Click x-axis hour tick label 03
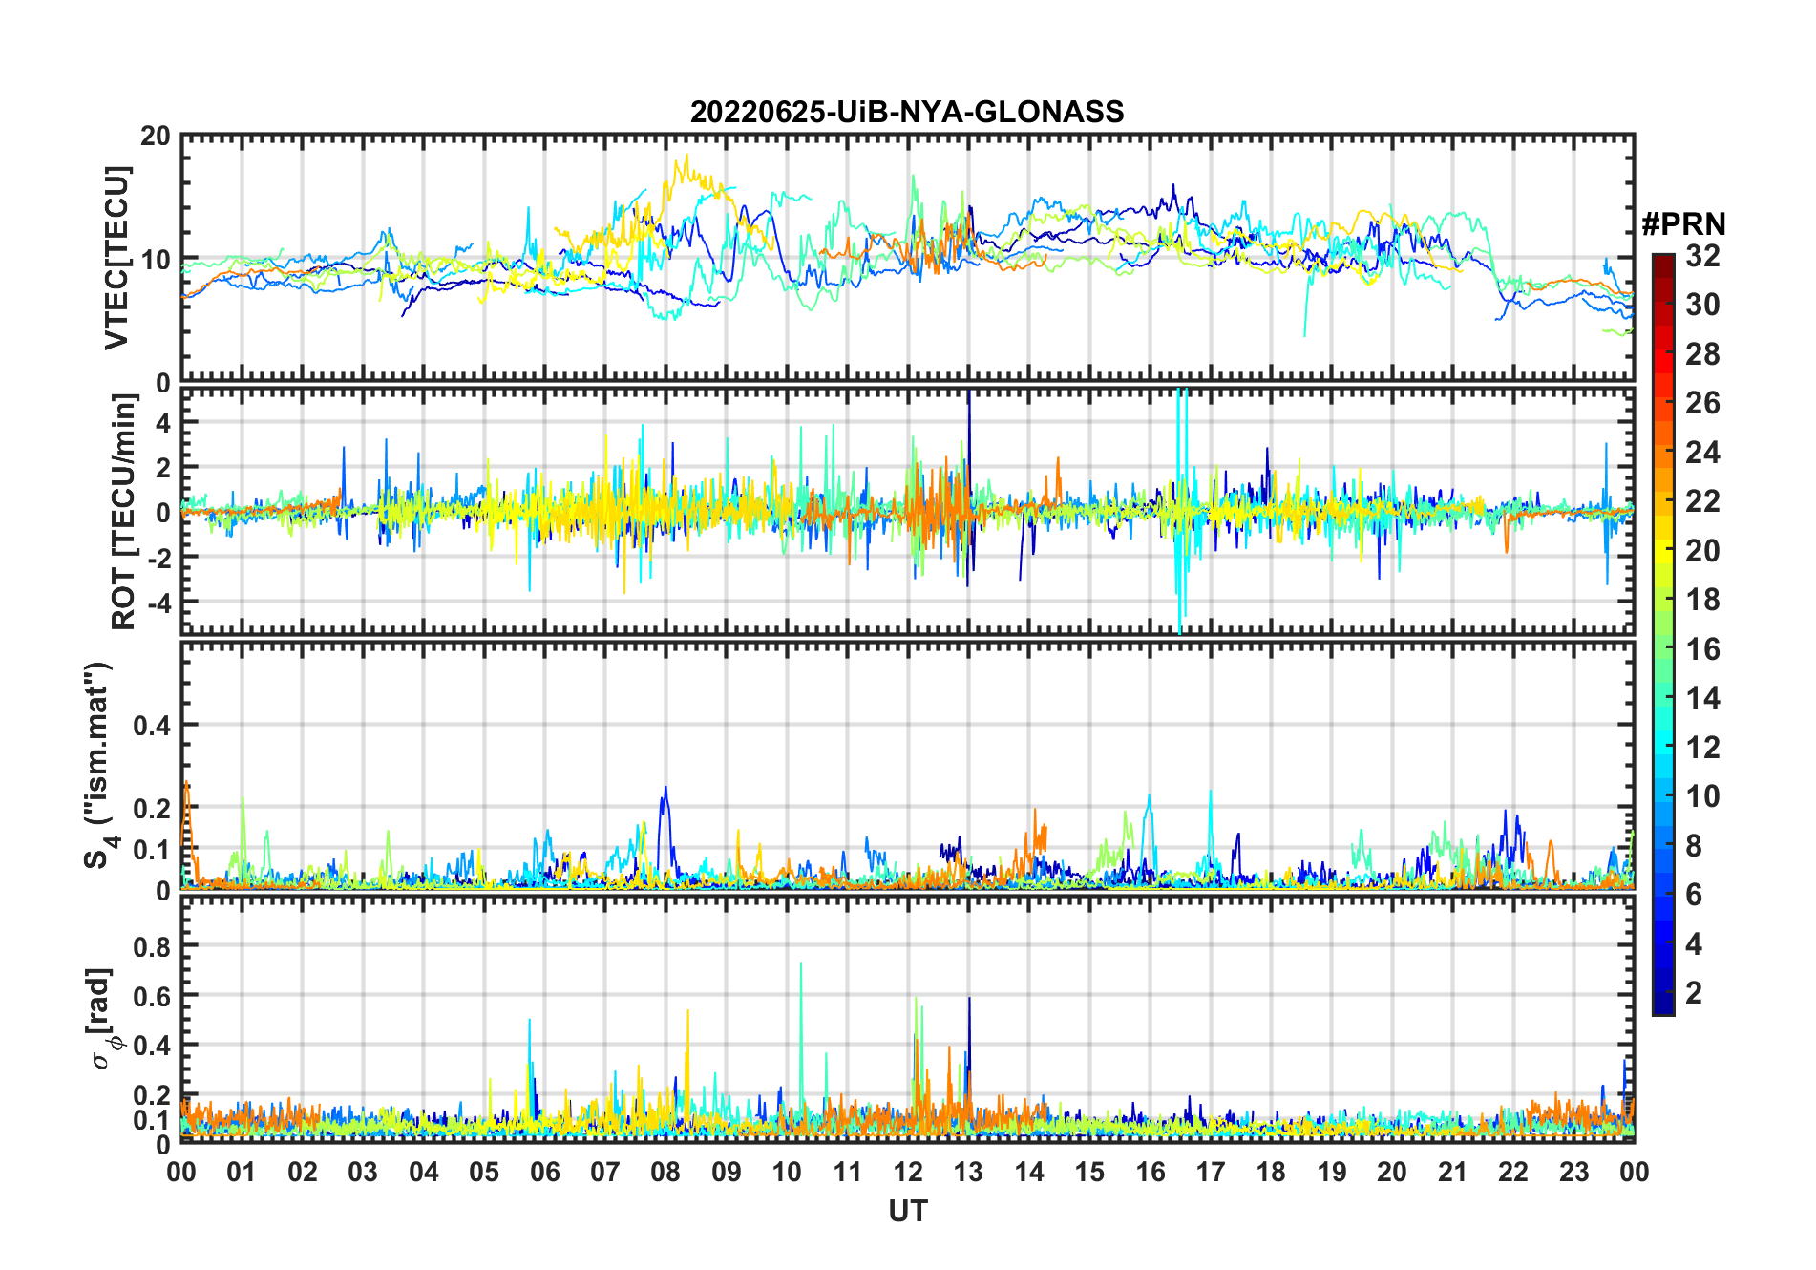1816x1270 pixels. (363, 1172)
